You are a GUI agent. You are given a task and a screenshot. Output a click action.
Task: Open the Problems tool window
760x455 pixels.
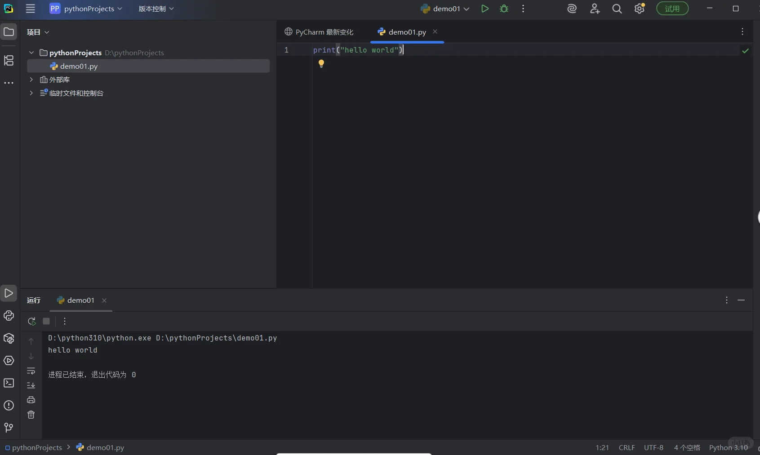[9, 406]
